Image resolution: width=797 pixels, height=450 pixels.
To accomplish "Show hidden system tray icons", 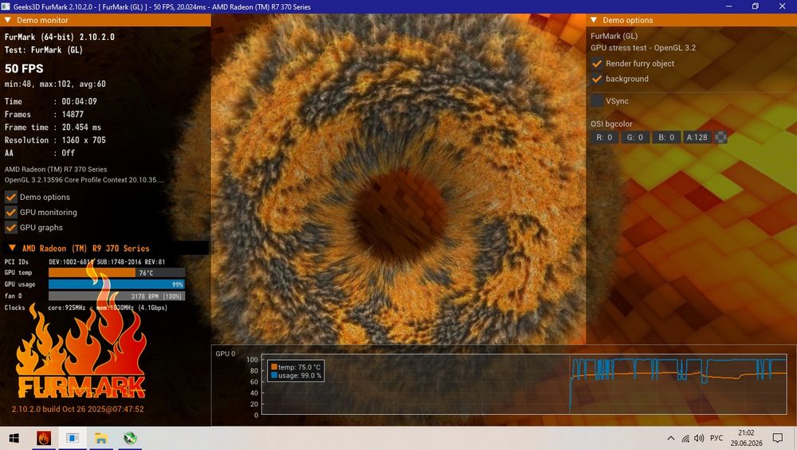I will (671, 438).
